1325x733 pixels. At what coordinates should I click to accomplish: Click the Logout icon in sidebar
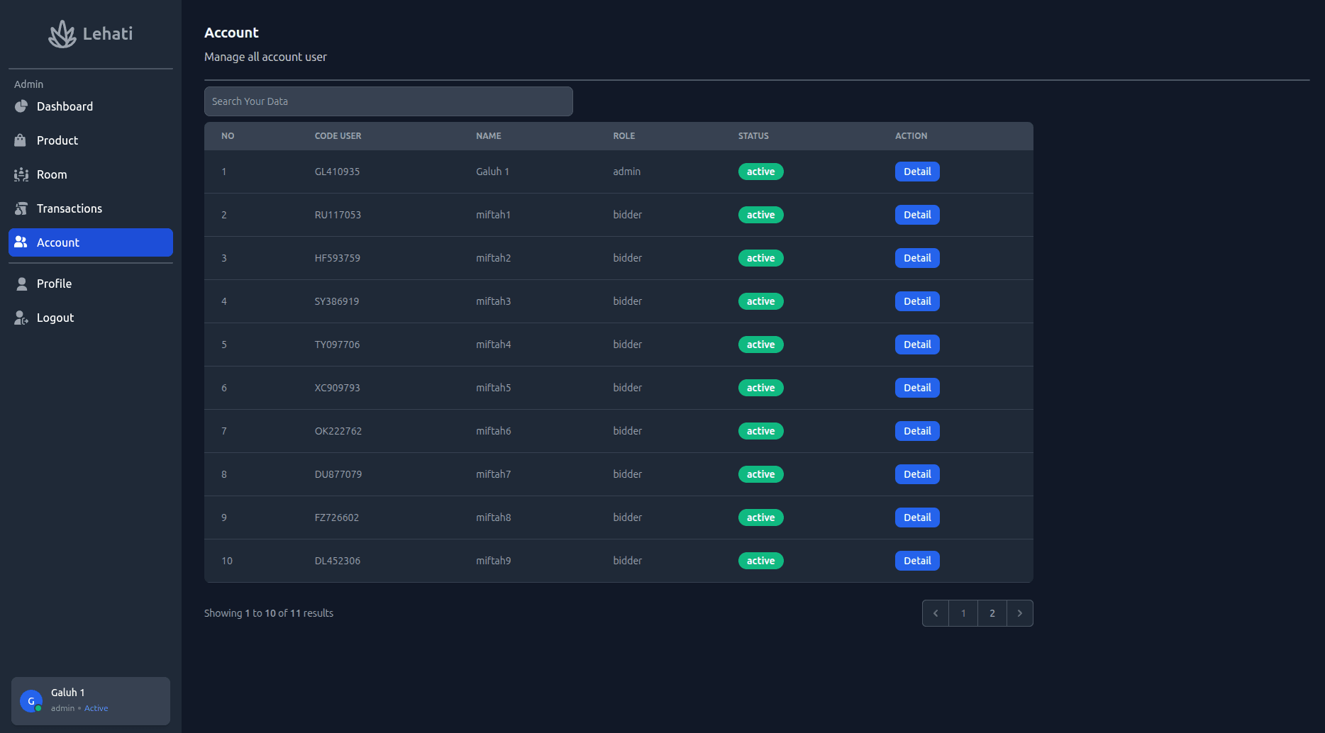(21, 318)
